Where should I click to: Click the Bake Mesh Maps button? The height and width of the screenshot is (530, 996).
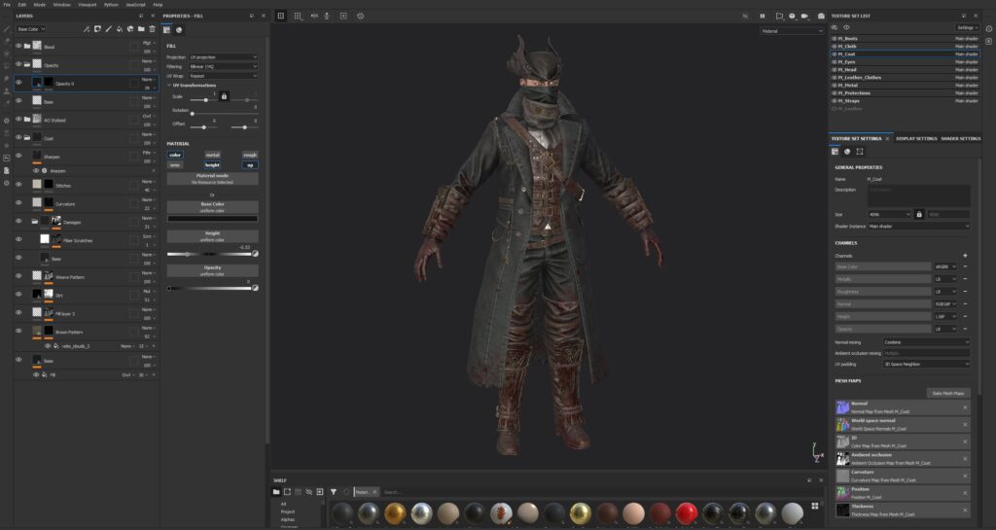949,393
